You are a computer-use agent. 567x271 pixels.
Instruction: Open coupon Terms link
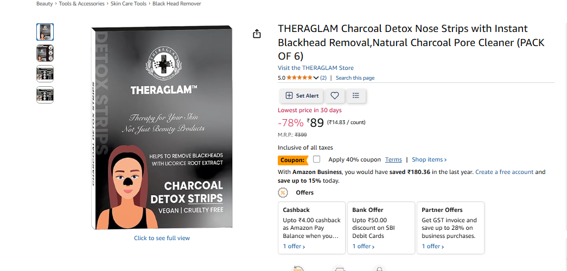(393, 159)
